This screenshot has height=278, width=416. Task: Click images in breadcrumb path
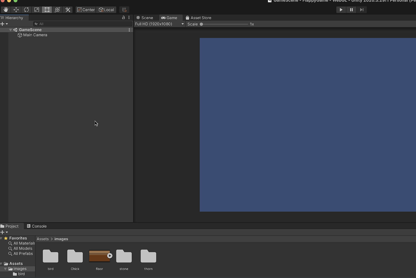click(61, 239)
